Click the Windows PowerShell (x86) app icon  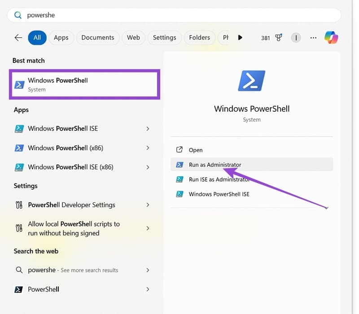click(x=19, y=148)
